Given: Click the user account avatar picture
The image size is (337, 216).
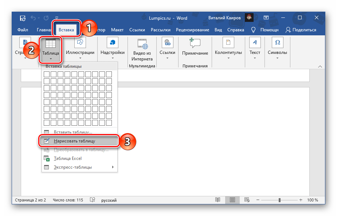Looking at the screenshot, I should pos(249,17).
